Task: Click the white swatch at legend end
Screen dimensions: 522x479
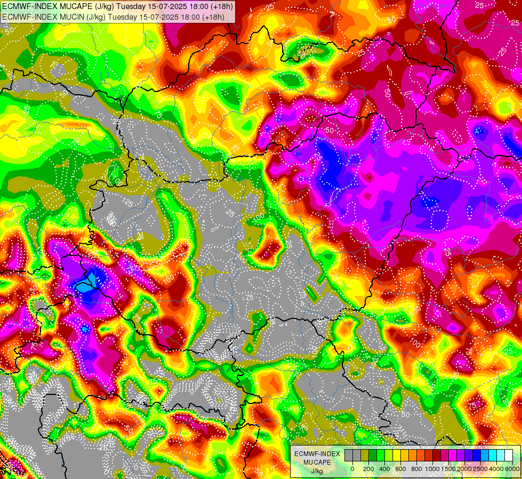Action: pyautogui.click(x=509, y=456)
